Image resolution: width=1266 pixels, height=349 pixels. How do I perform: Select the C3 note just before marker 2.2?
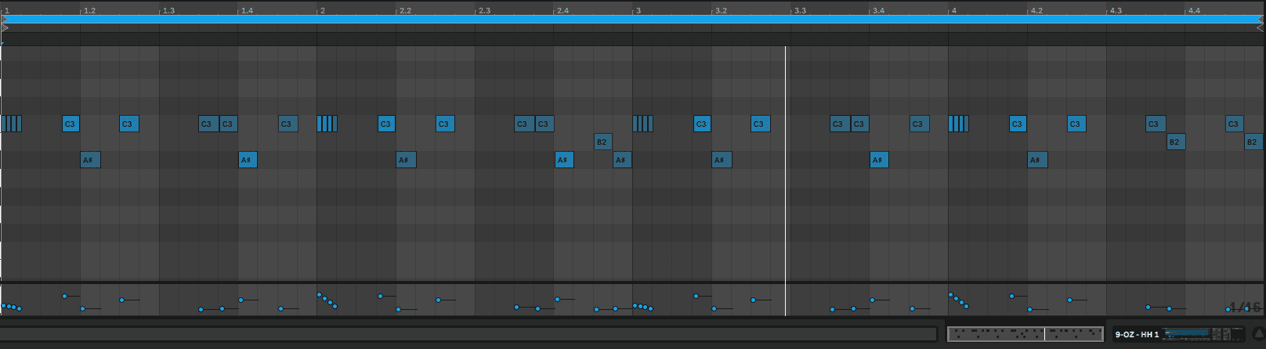click(386, 124)
